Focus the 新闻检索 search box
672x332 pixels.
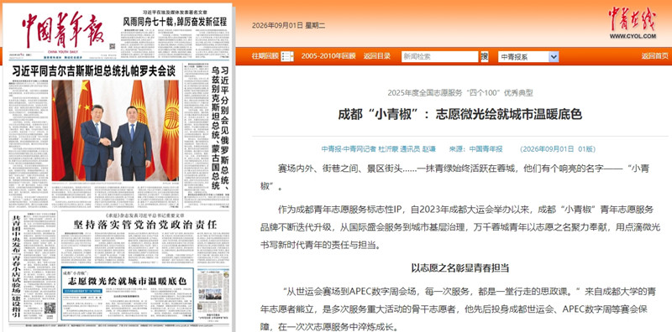(439, 56)
